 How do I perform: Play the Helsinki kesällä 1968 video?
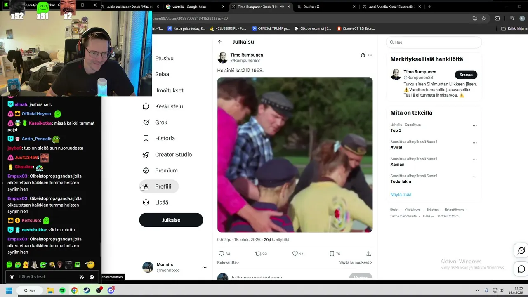[295, 155]
